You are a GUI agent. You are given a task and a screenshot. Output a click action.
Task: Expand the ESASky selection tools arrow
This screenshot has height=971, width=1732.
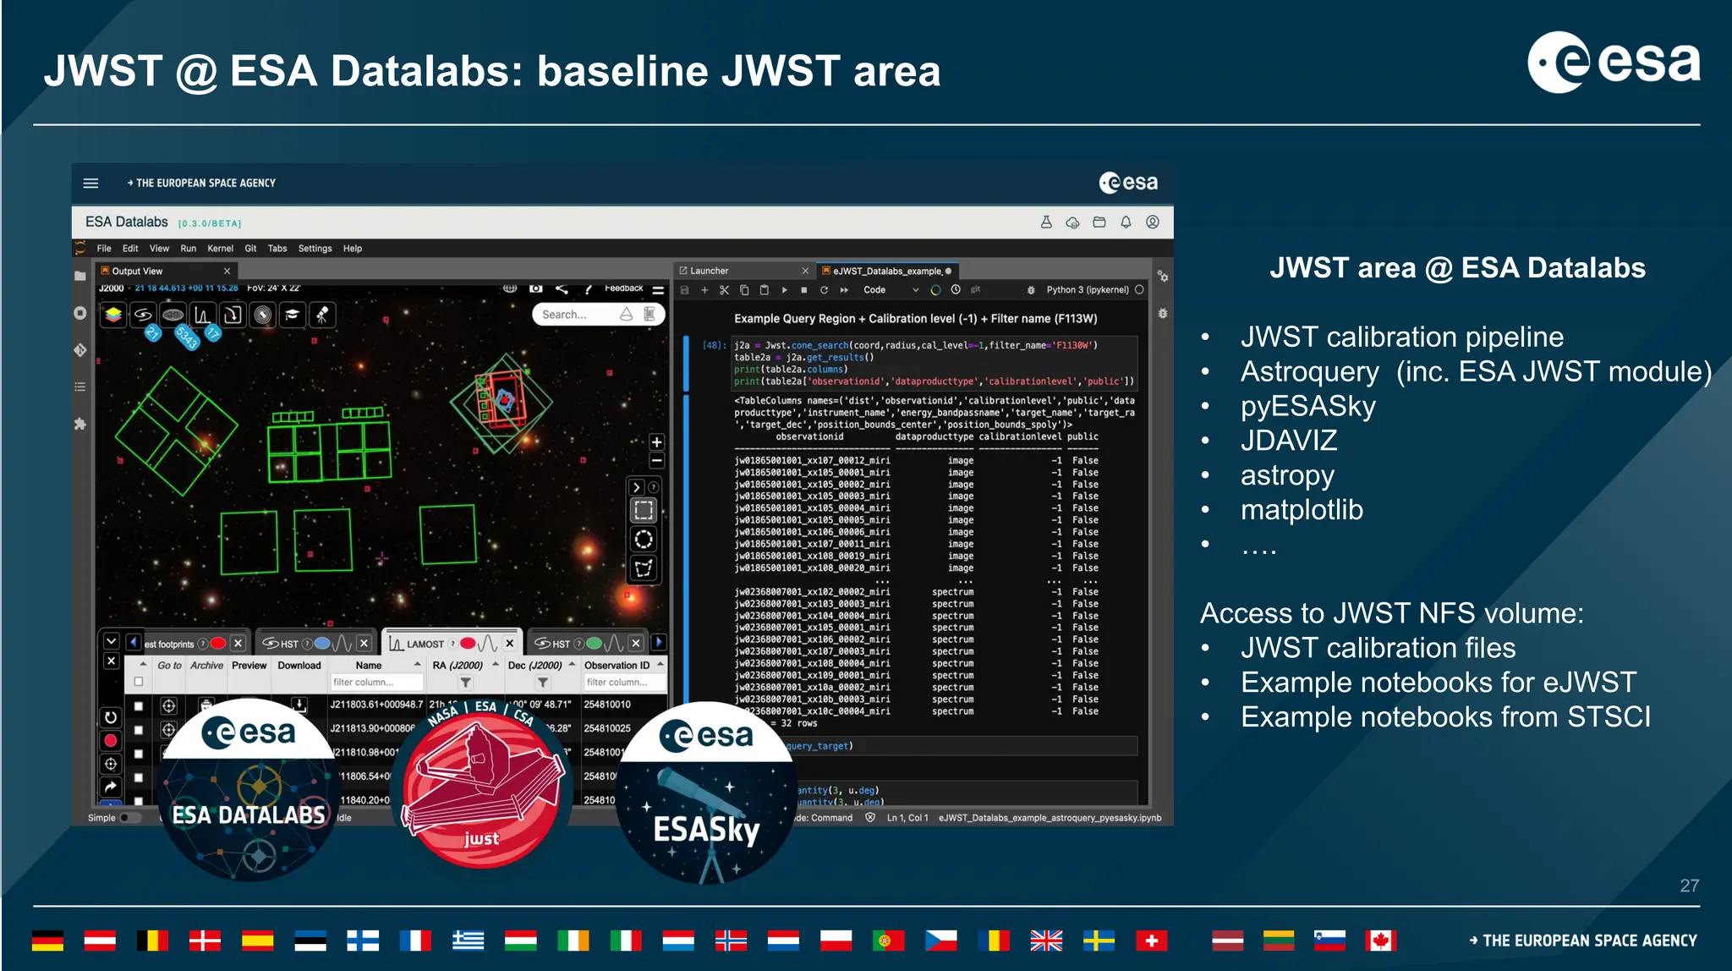point(637,488)
